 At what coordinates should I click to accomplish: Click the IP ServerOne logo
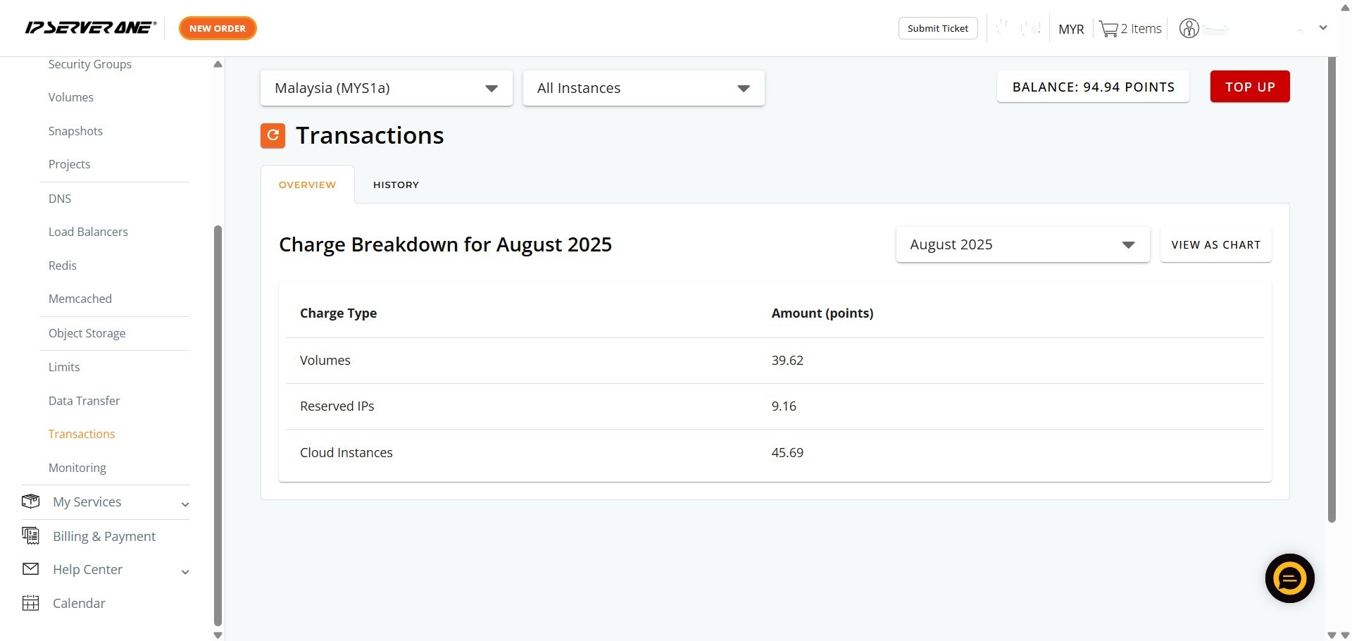[90, 28]
